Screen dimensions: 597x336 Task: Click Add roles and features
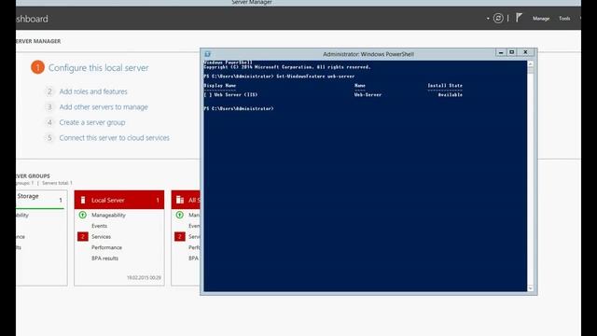click(x=93, y=91)
